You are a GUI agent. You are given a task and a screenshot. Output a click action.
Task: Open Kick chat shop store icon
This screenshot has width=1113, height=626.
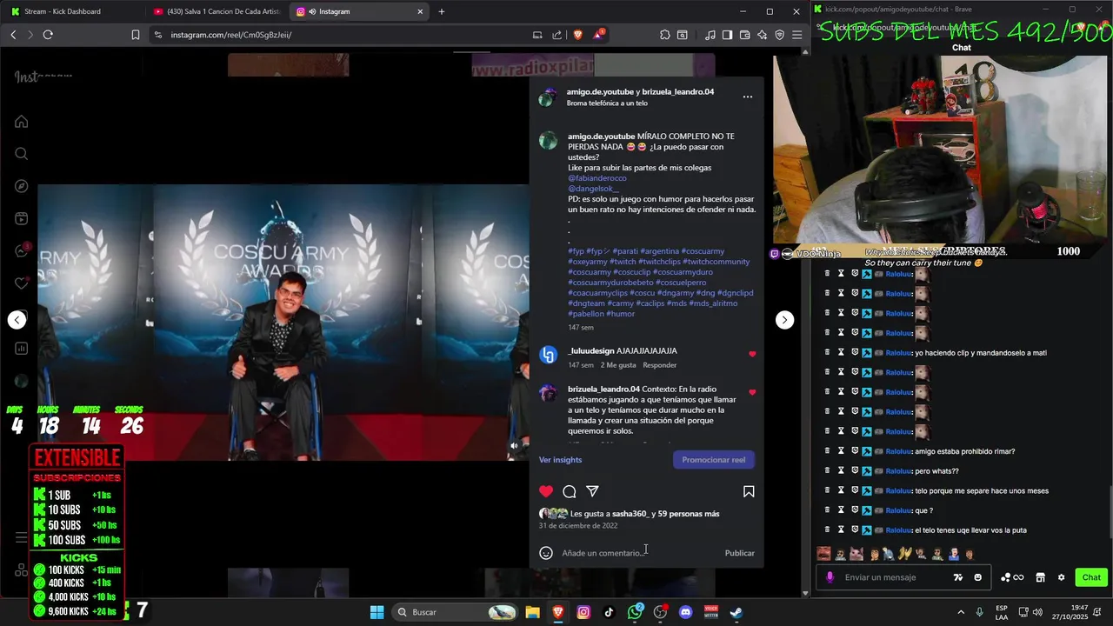(1040, 577)
